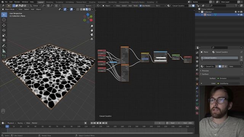Select the Rotate tool
Screen dimensions: 244x137
point(4,30)
